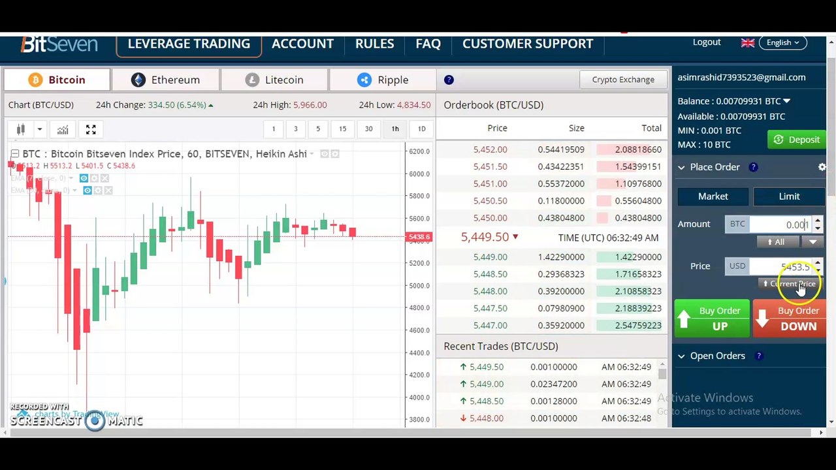Switch to the Bitcoin tab

coord(56,80)
